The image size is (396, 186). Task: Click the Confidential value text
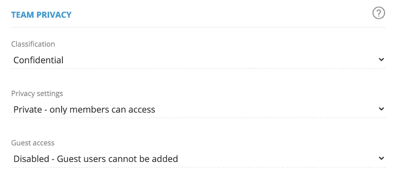click(38, 60)
